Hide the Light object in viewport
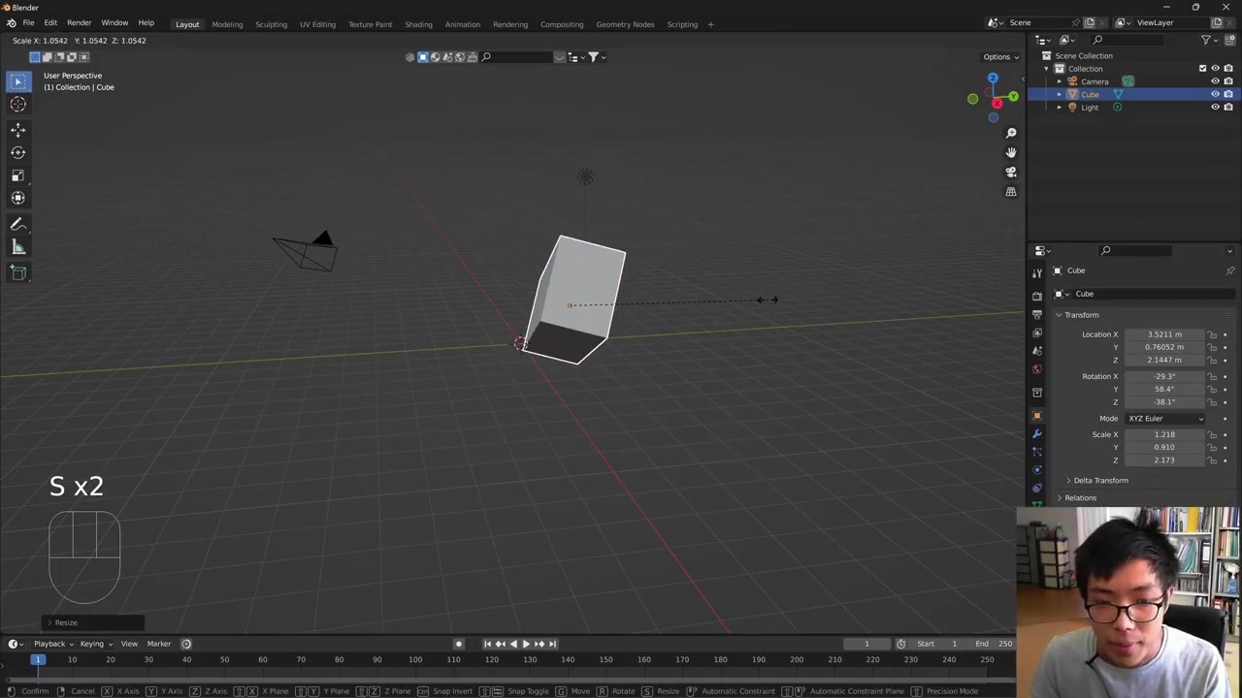The height and width of the screenshot is (698, 1242). pos(1215,108)
